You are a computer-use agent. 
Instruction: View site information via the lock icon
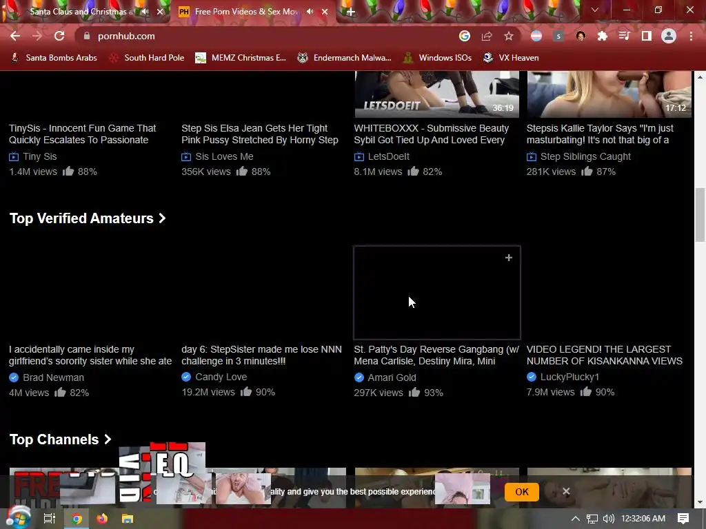coord(87,36)
